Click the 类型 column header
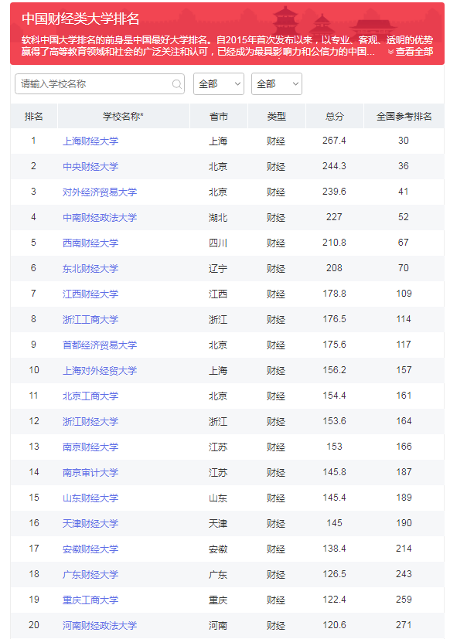The width and height of the screenshot is (450, 639). (277, 116)
